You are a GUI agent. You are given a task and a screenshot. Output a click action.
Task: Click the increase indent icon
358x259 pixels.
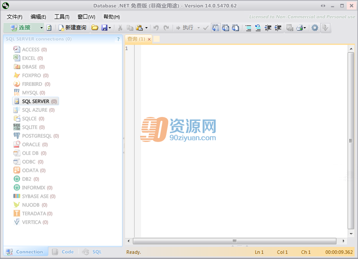coord(278,28)
